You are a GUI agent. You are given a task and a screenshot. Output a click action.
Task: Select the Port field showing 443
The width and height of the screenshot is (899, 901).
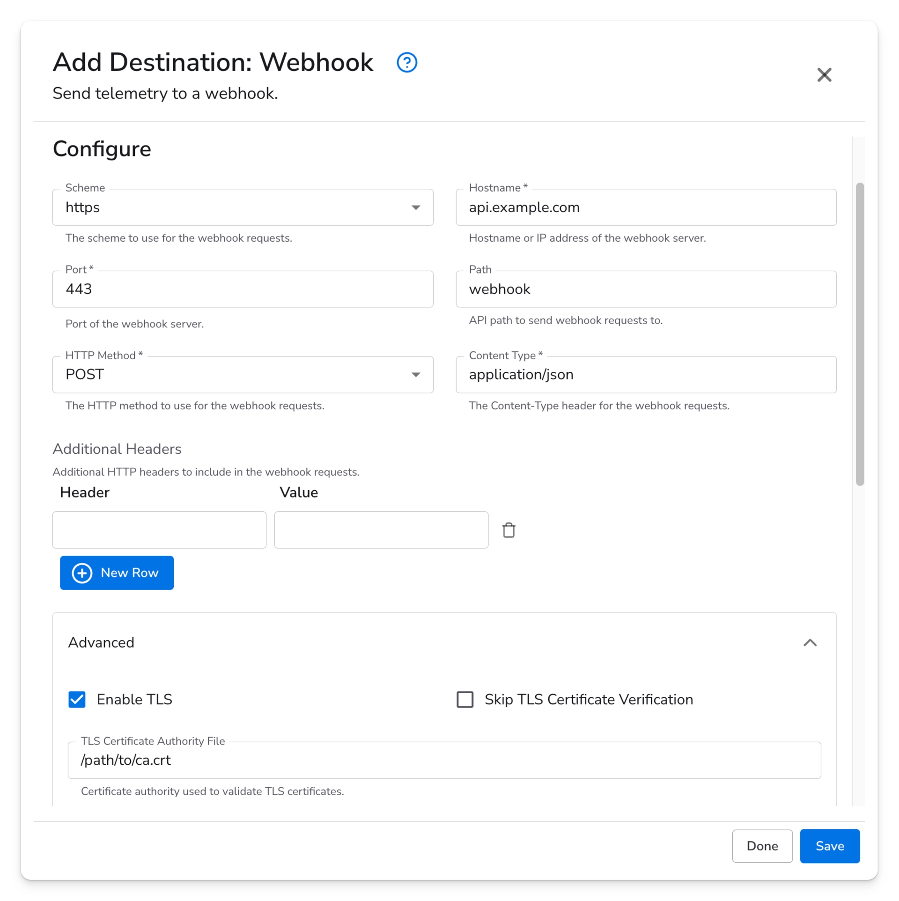point(243,288)
